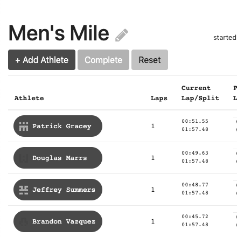Click Brandon Vazquez's pixel avatar icon
This screenshot has width=237, height=237.
[24, 222]
